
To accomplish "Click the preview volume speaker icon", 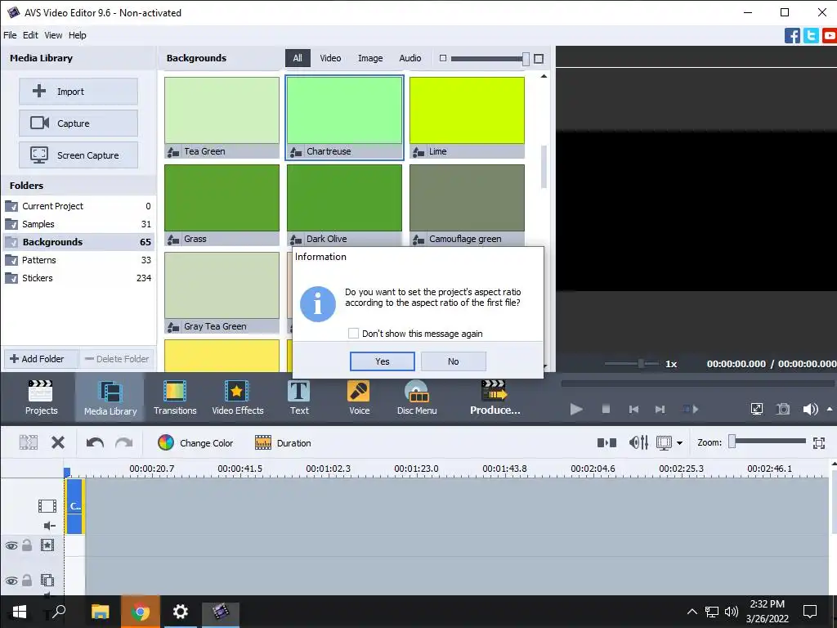I will [x=810, y=409].
